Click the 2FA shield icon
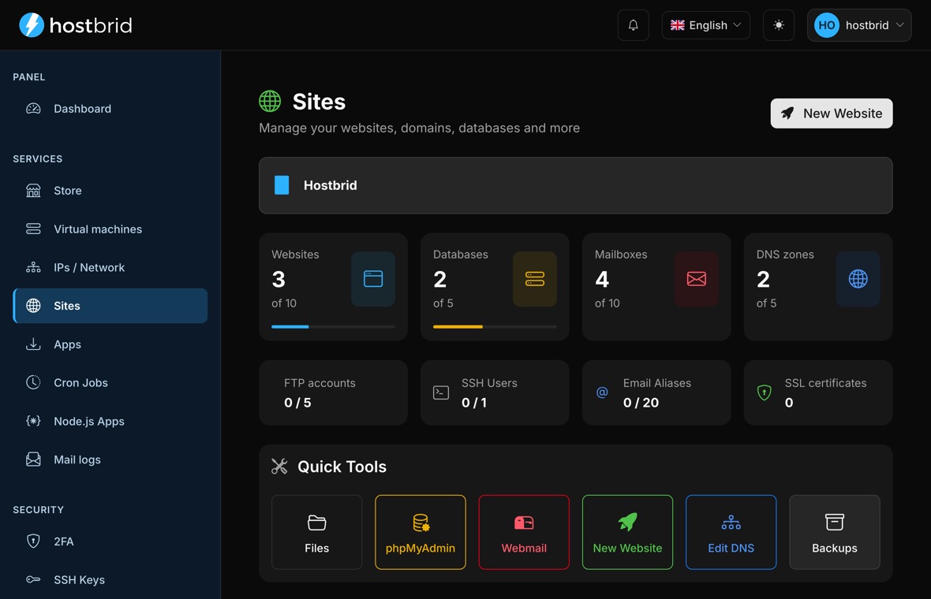This screenshot has height=599, width=931. (x=33, y=541)
